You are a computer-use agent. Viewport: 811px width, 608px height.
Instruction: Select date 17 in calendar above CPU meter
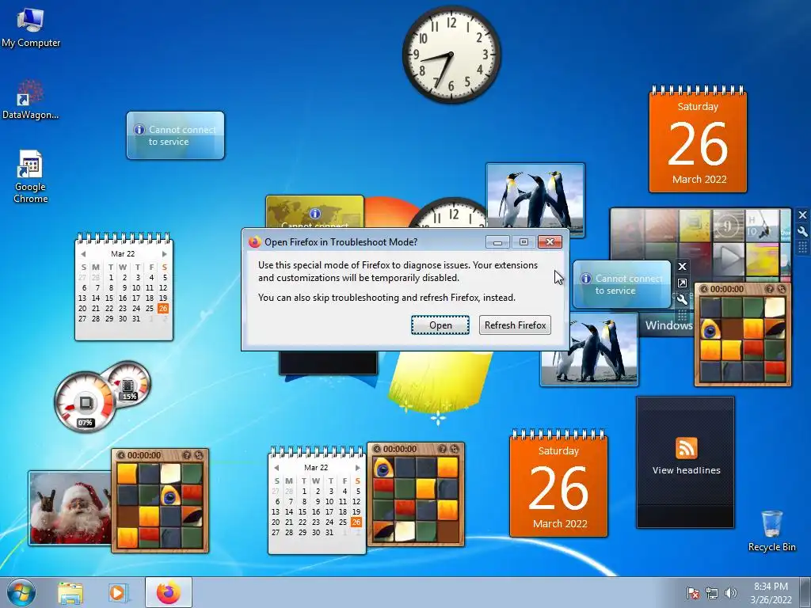[x=136, y=298]
